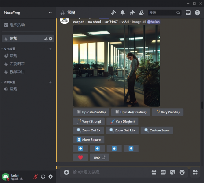Show pinned messages pin icon
Image resolution: width=204 pixels, height=183 pixels.
pos(132,13)
